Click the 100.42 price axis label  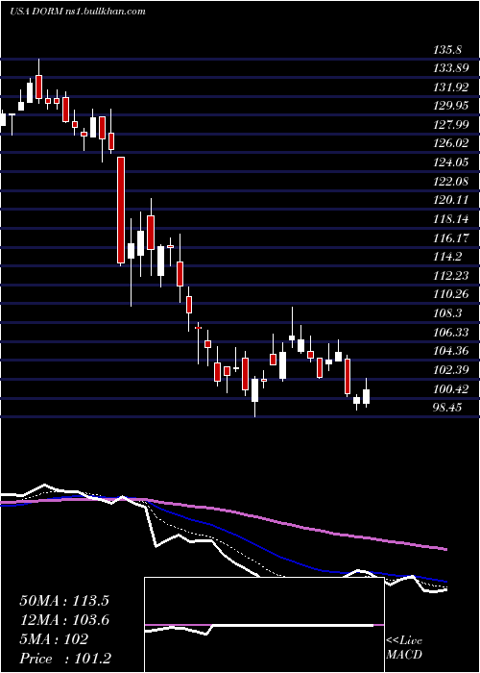point(451,388)
